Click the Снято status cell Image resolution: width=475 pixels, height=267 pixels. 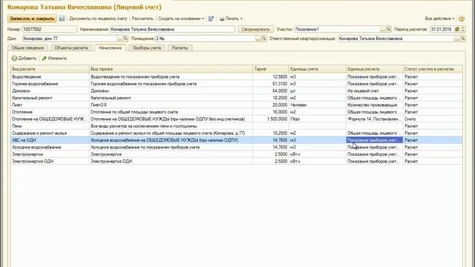(433, 119)
